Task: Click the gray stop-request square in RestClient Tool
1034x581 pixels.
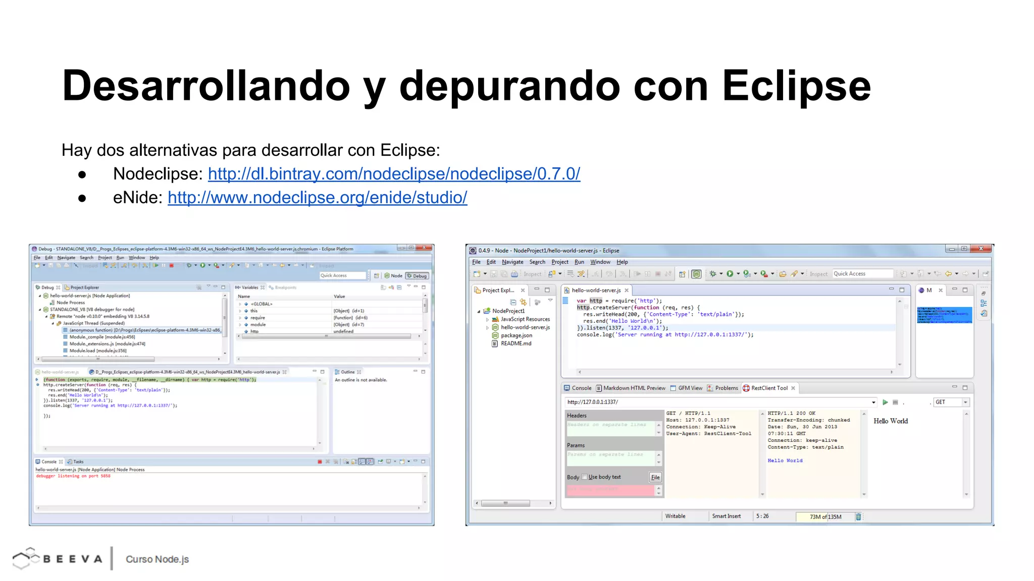Action: coord(895,402)
